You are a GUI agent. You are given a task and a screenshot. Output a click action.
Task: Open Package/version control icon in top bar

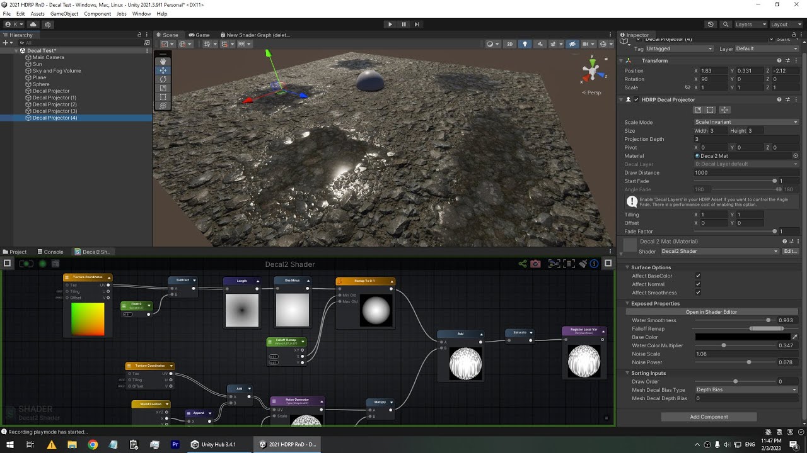(48, 25)
